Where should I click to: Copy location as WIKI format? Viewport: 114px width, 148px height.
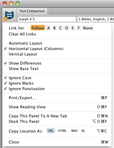(74, 131)
